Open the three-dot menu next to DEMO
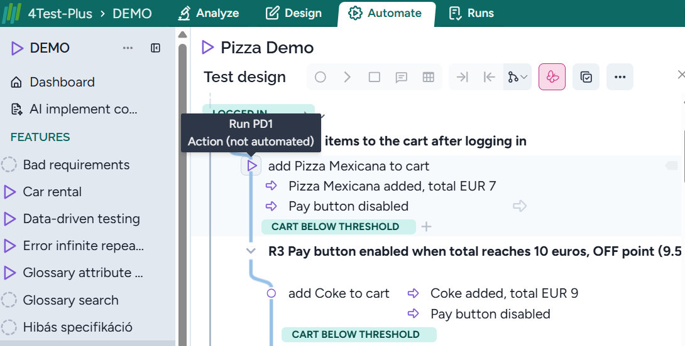Image resolution: width=685 pixels, height=346 pixels. click(128, 48)
